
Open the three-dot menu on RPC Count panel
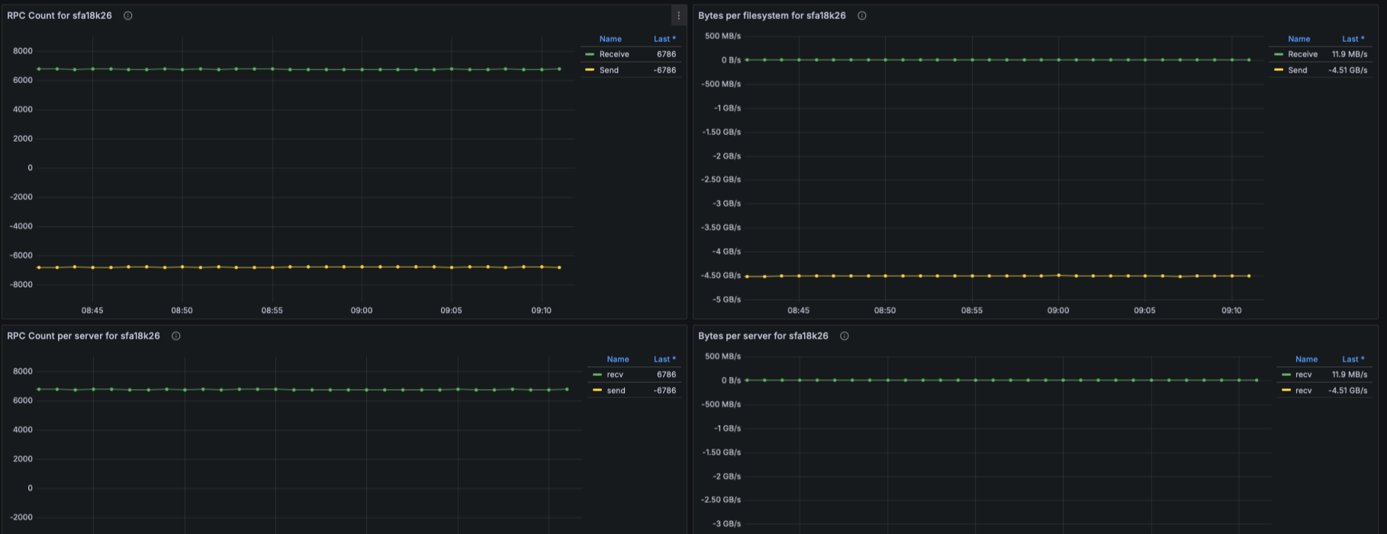pyautogui.click(x=678, y=15)
